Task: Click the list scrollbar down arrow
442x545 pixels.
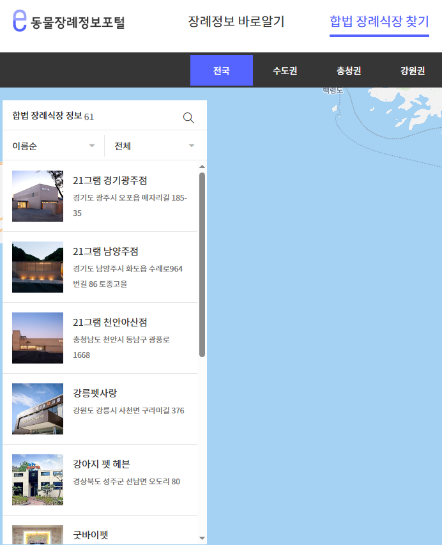Action: [202, 538]
